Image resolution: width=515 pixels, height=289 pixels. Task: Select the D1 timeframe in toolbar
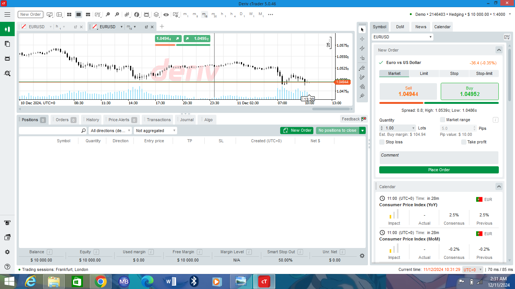(x=242, y=14)
